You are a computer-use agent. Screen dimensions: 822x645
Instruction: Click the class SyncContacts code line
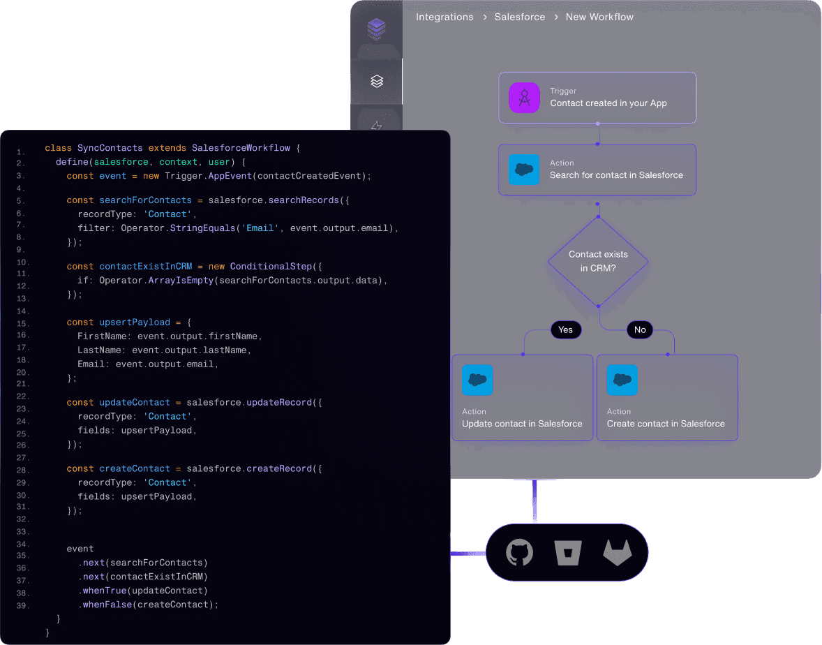pyautogui.click(x=172, y=148)
